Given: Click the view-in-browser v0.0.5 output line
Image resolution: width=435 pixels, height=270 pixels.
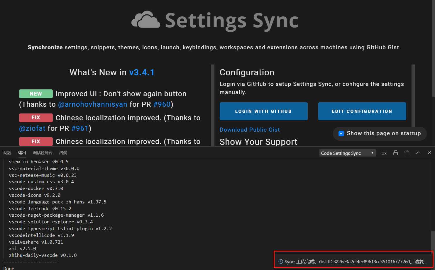Looking at the screenshot, I should pos(39,162).
